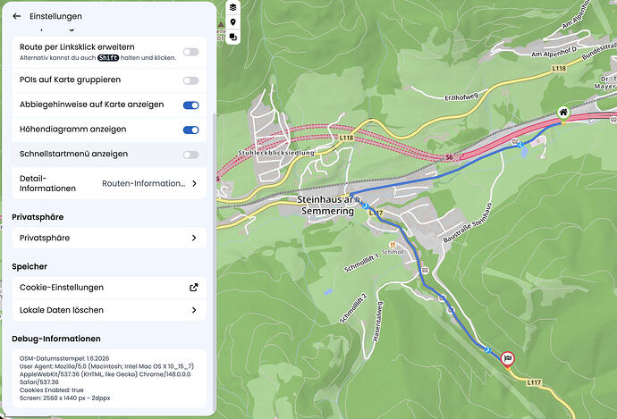Open the Detail-Informationen Routen-Information value
The width and height of the screenshot is (617, 419).
click(x=144, y=183)
